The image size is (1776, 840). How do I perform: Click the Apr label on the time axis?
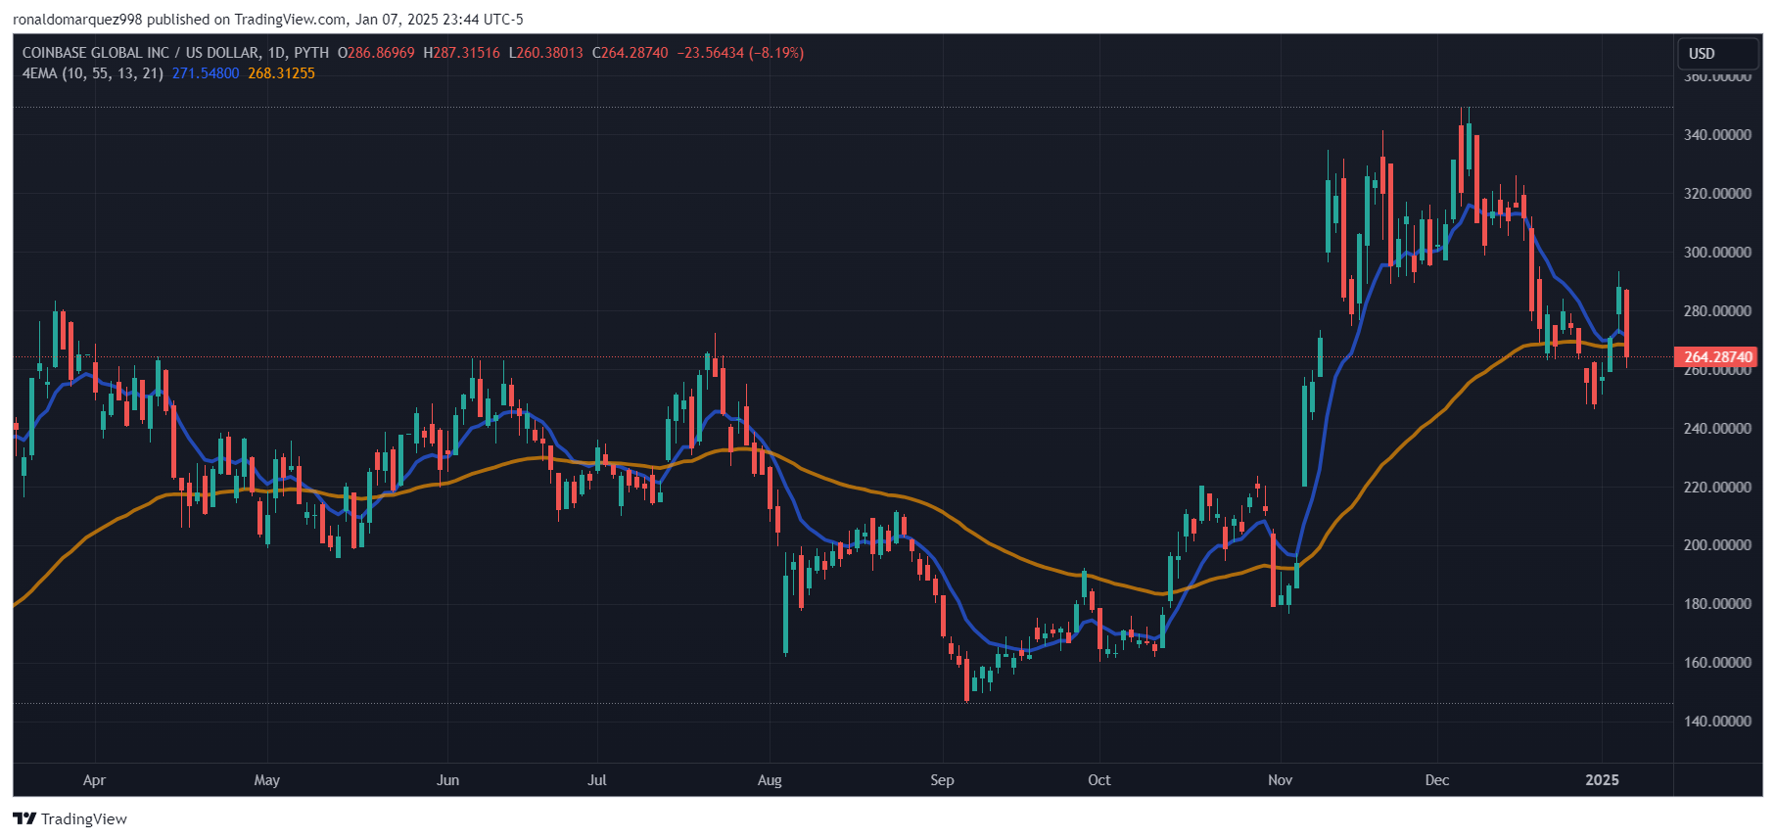pos(94,780)
